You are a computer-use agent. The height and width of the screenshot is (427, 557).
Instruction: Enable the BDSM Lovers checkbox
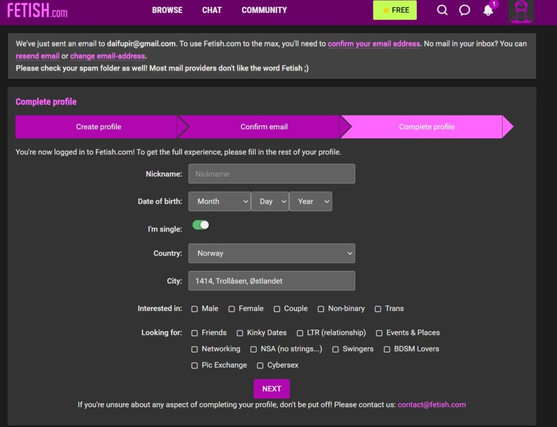[x=387, y=349]
